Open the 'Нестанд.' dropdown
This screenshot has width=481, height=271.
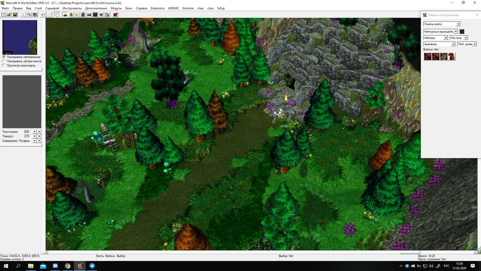click(459, 38)
